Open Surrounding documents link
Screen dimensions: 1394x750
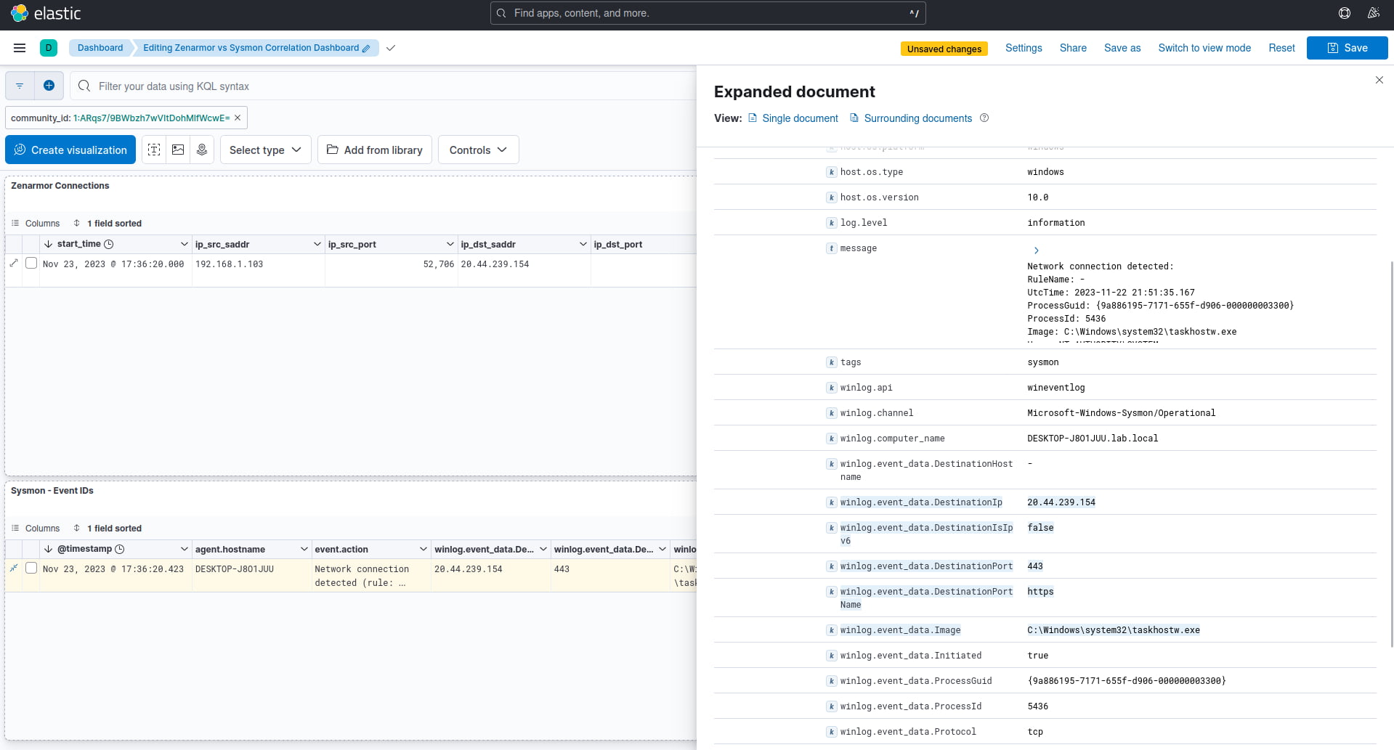911,118
